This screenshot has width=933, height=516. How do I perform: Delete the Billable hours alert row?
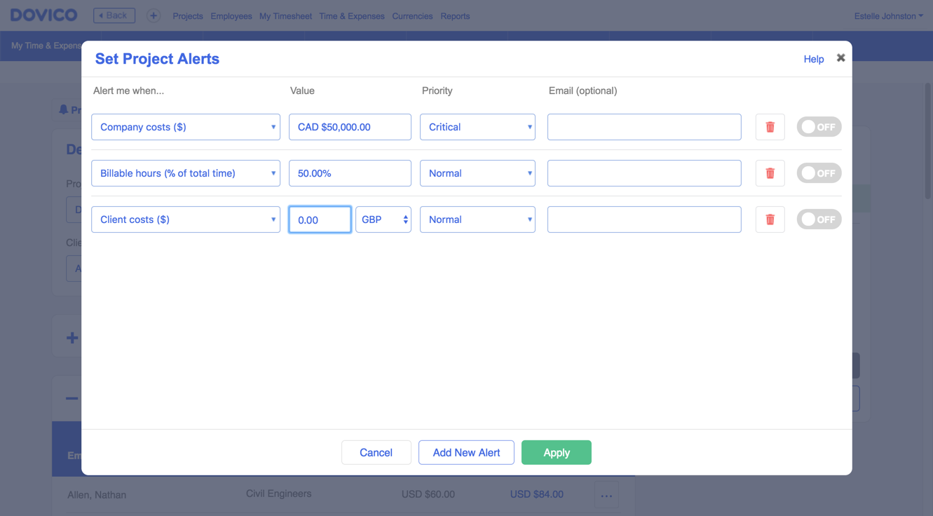770,173
